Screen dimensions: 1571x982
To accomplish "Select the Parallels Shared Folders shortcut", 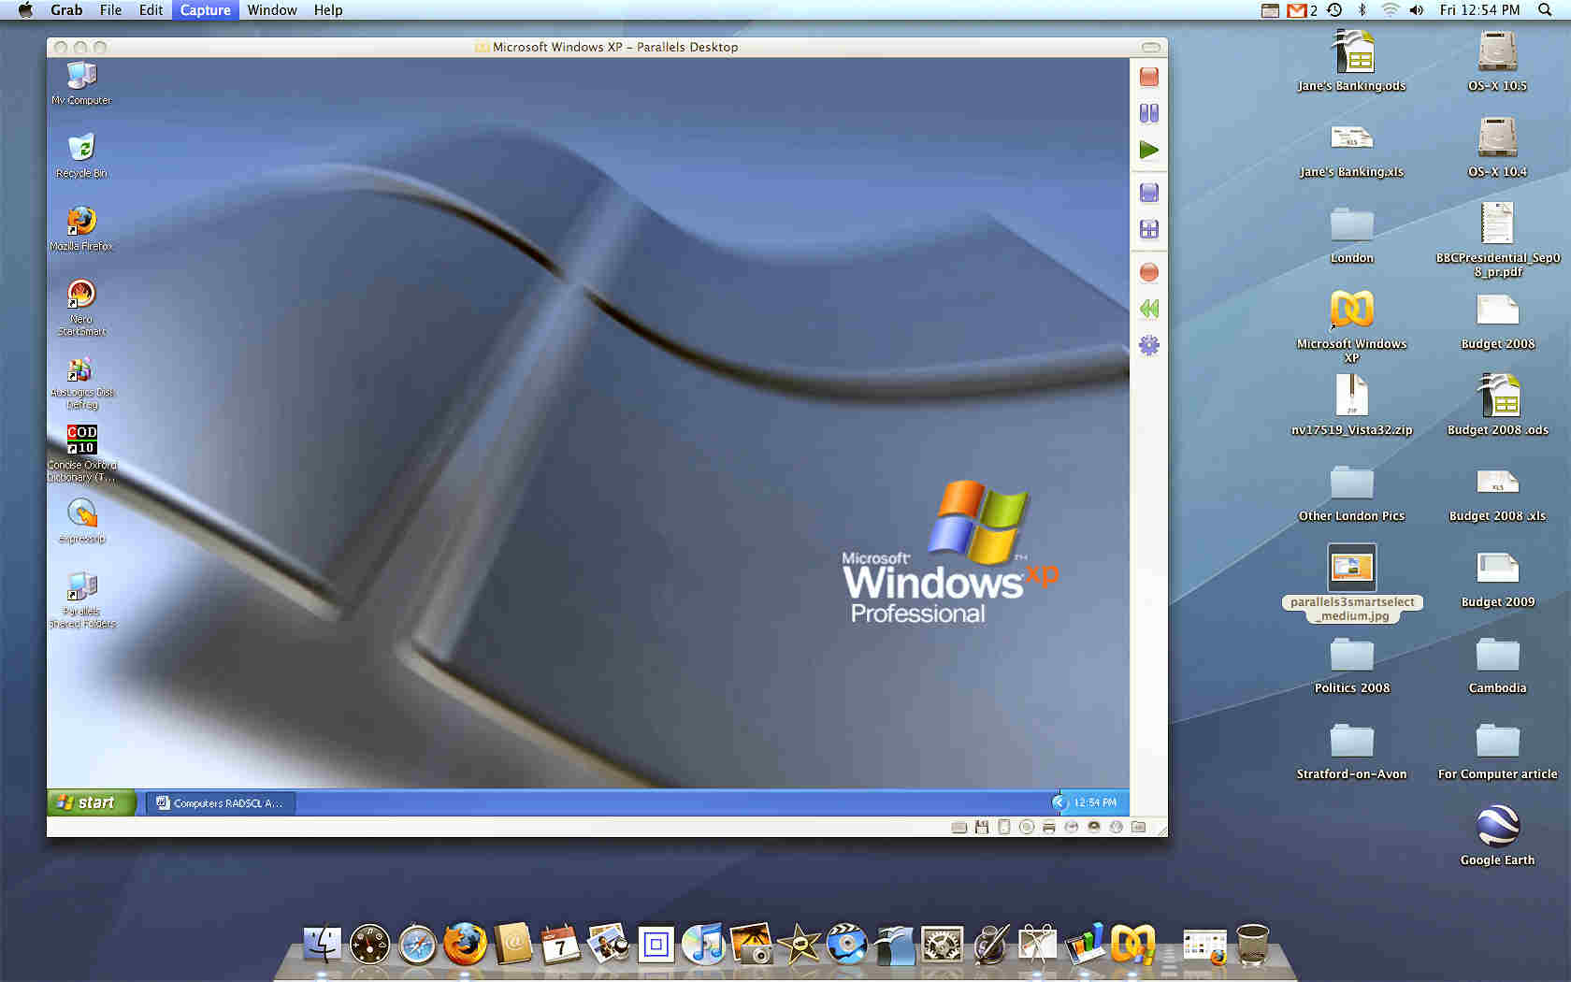I will pyautogui.click(x=81, y=599).
